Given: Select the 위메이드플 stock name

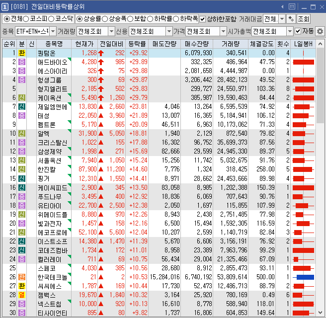Looking at the screenshot, I should click(52, 215).
